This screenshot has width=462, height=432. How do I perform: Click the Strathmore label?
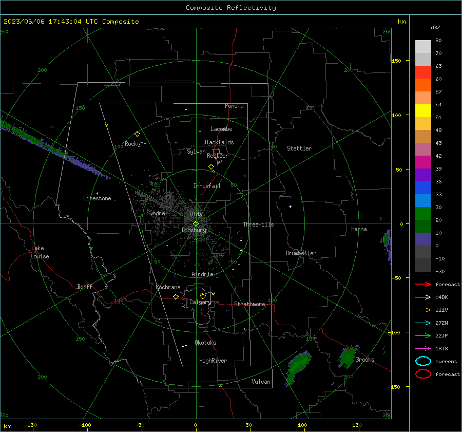pos(249,304)
